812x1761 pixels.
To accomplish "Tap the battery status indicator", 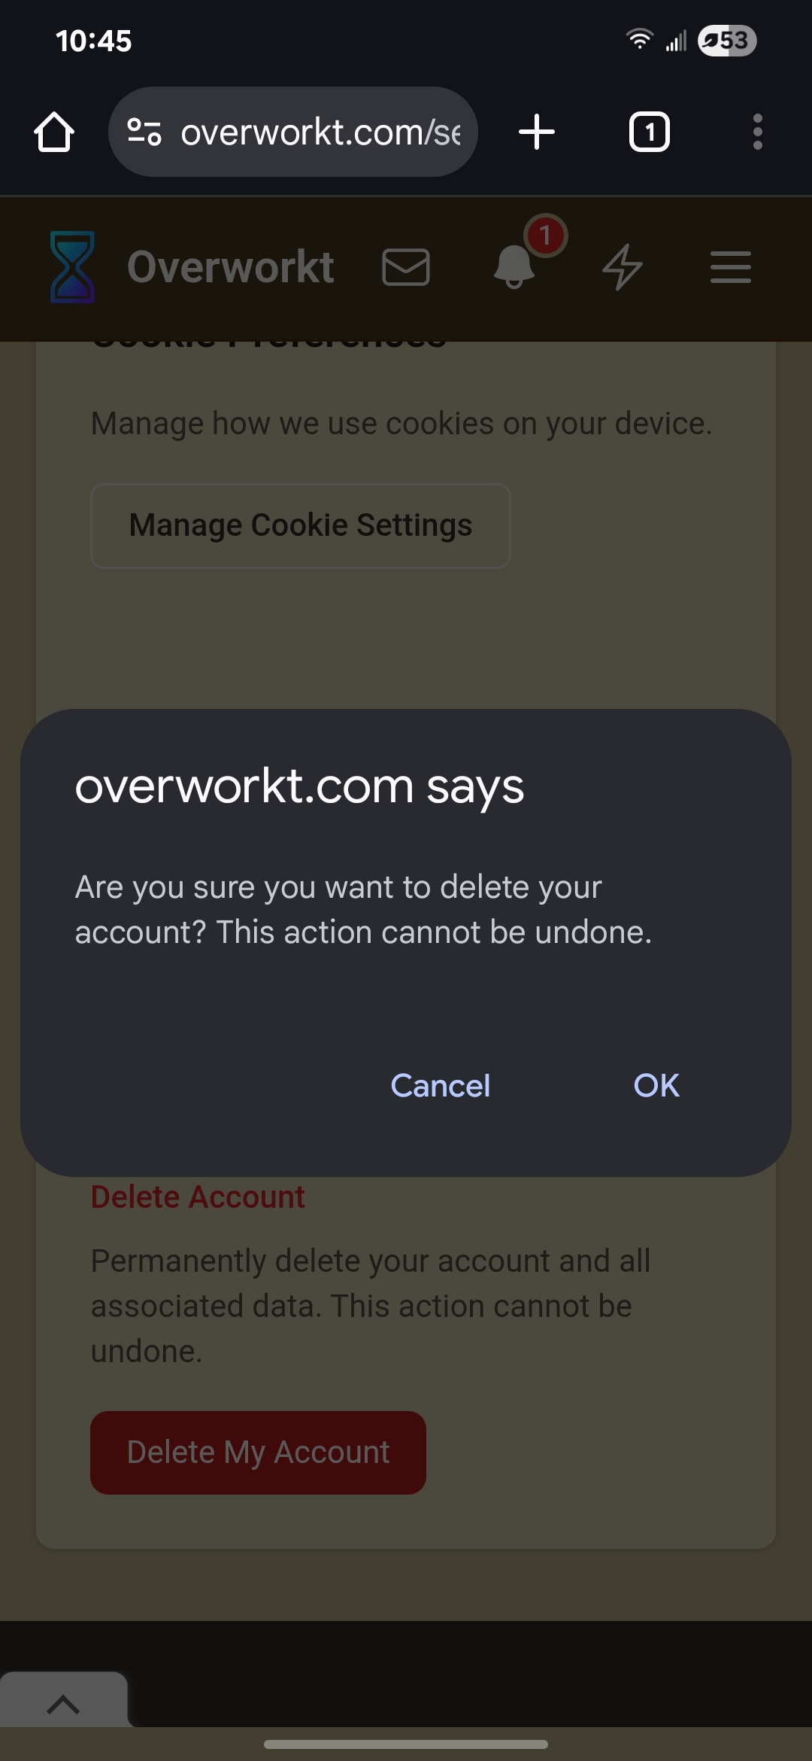I will [726, 41].
